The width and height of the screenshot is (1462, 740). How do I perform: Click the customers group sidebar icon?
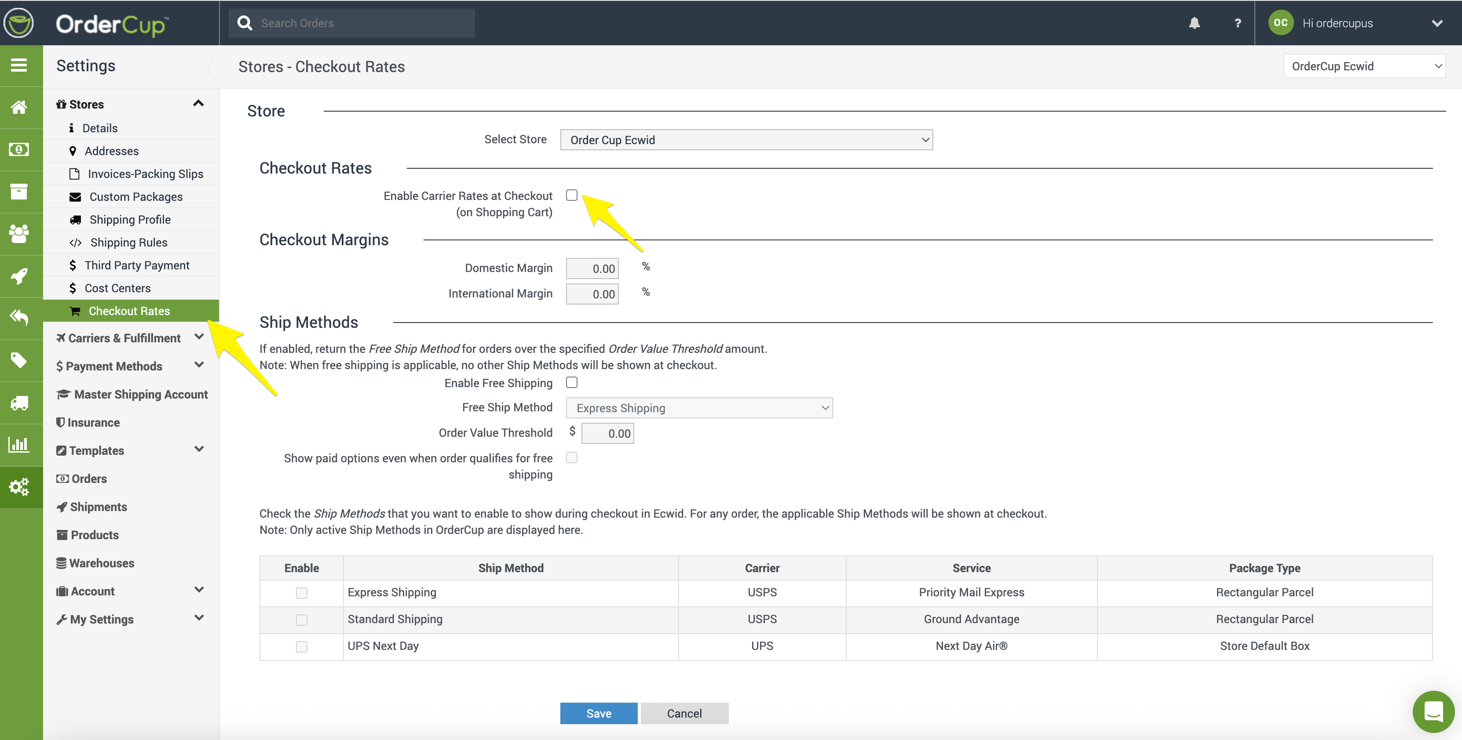[20, 234]
